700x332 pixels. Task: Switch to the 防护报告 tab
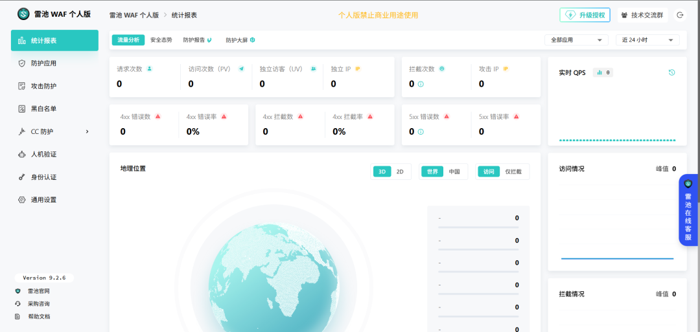(197, 40)
